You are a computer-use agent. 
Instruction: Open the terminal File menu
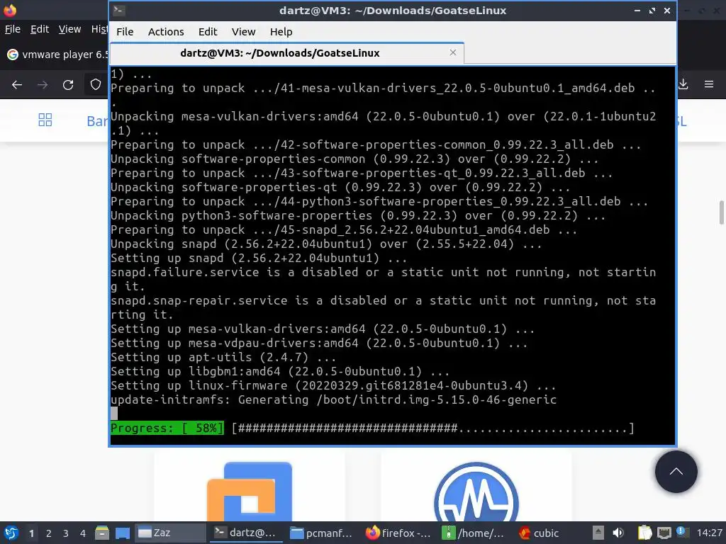125,31
